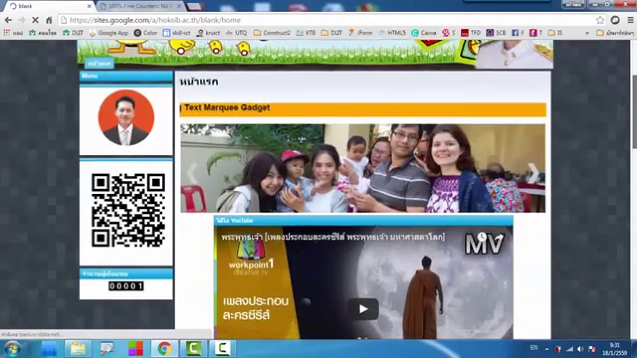This screenshot has width=637, height=358.
Task: Open the colorful tiles taskbar app
Action: (135, 349)
